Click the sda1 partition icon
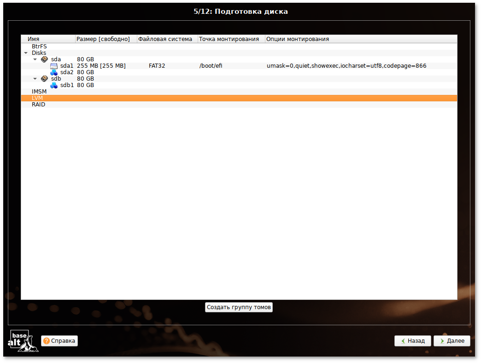 coord(54,66)
